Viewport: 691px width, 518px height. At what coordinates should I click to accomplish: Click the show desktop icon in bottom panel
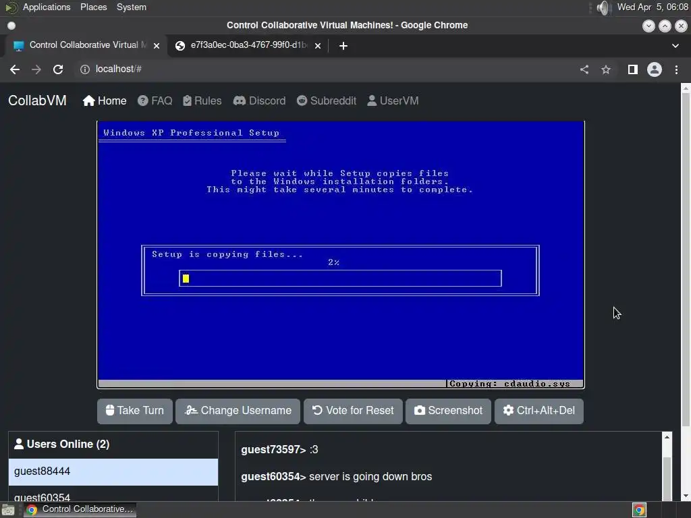point(8,510)
